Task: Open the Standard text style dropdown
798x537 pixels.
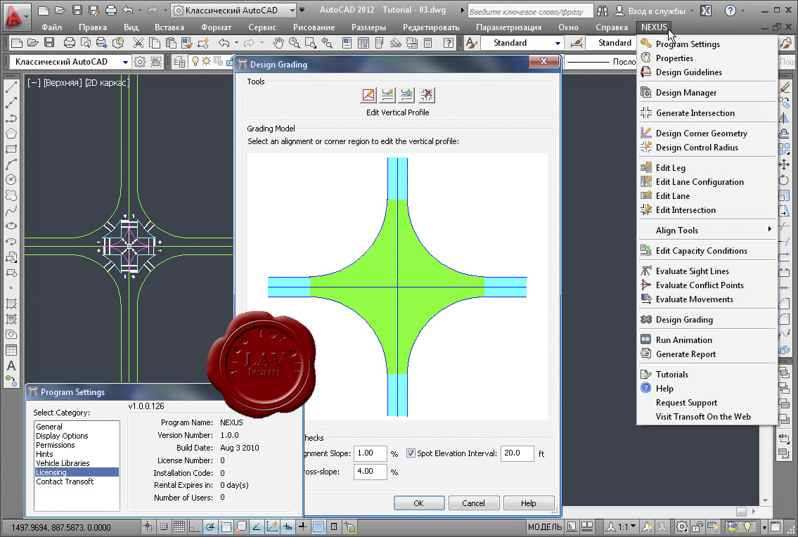Action: pyautogui.click(x=558, y=44)
